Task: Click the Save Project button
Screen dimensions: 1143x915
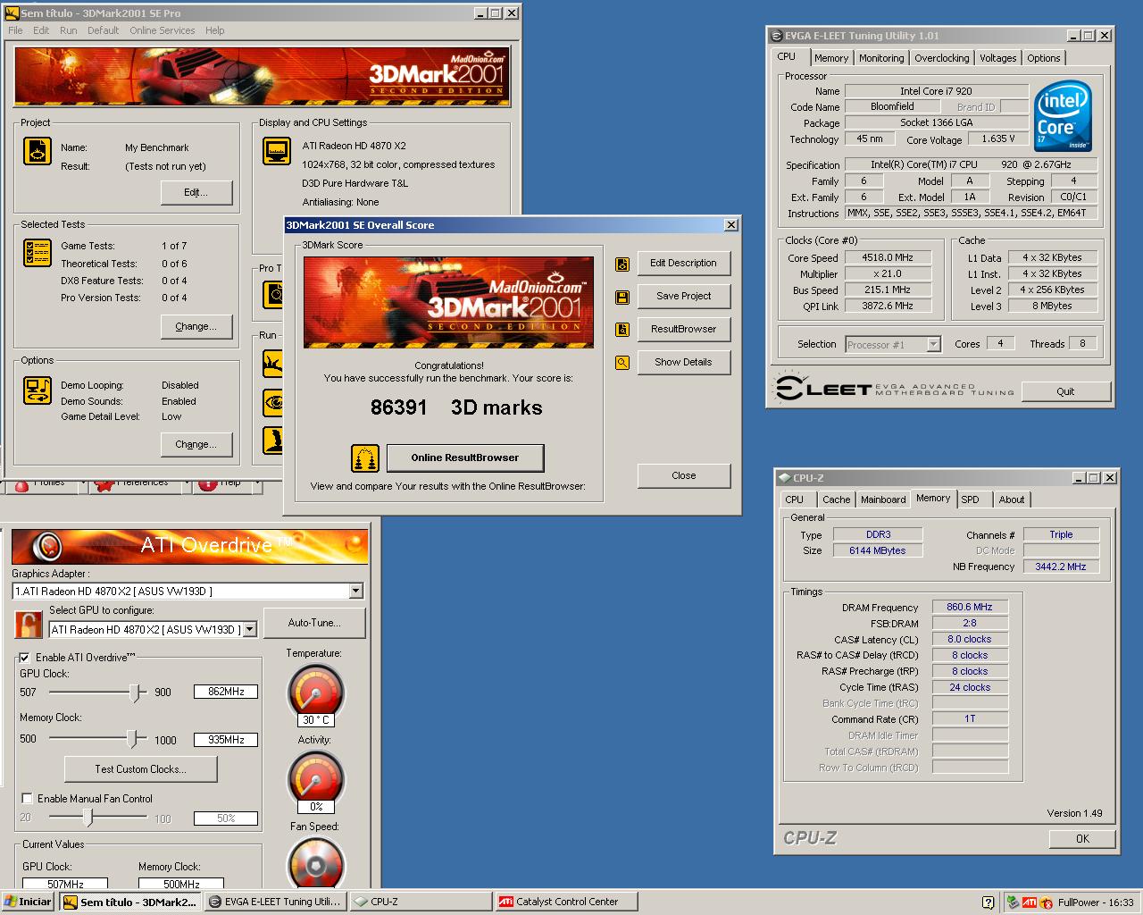Action: 683,296
